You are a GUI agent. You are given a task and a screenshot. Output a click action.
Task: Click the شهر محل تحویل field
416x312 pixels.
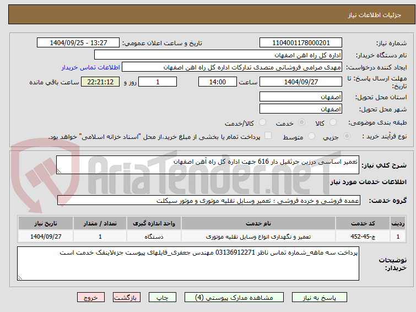coord(301,109)
